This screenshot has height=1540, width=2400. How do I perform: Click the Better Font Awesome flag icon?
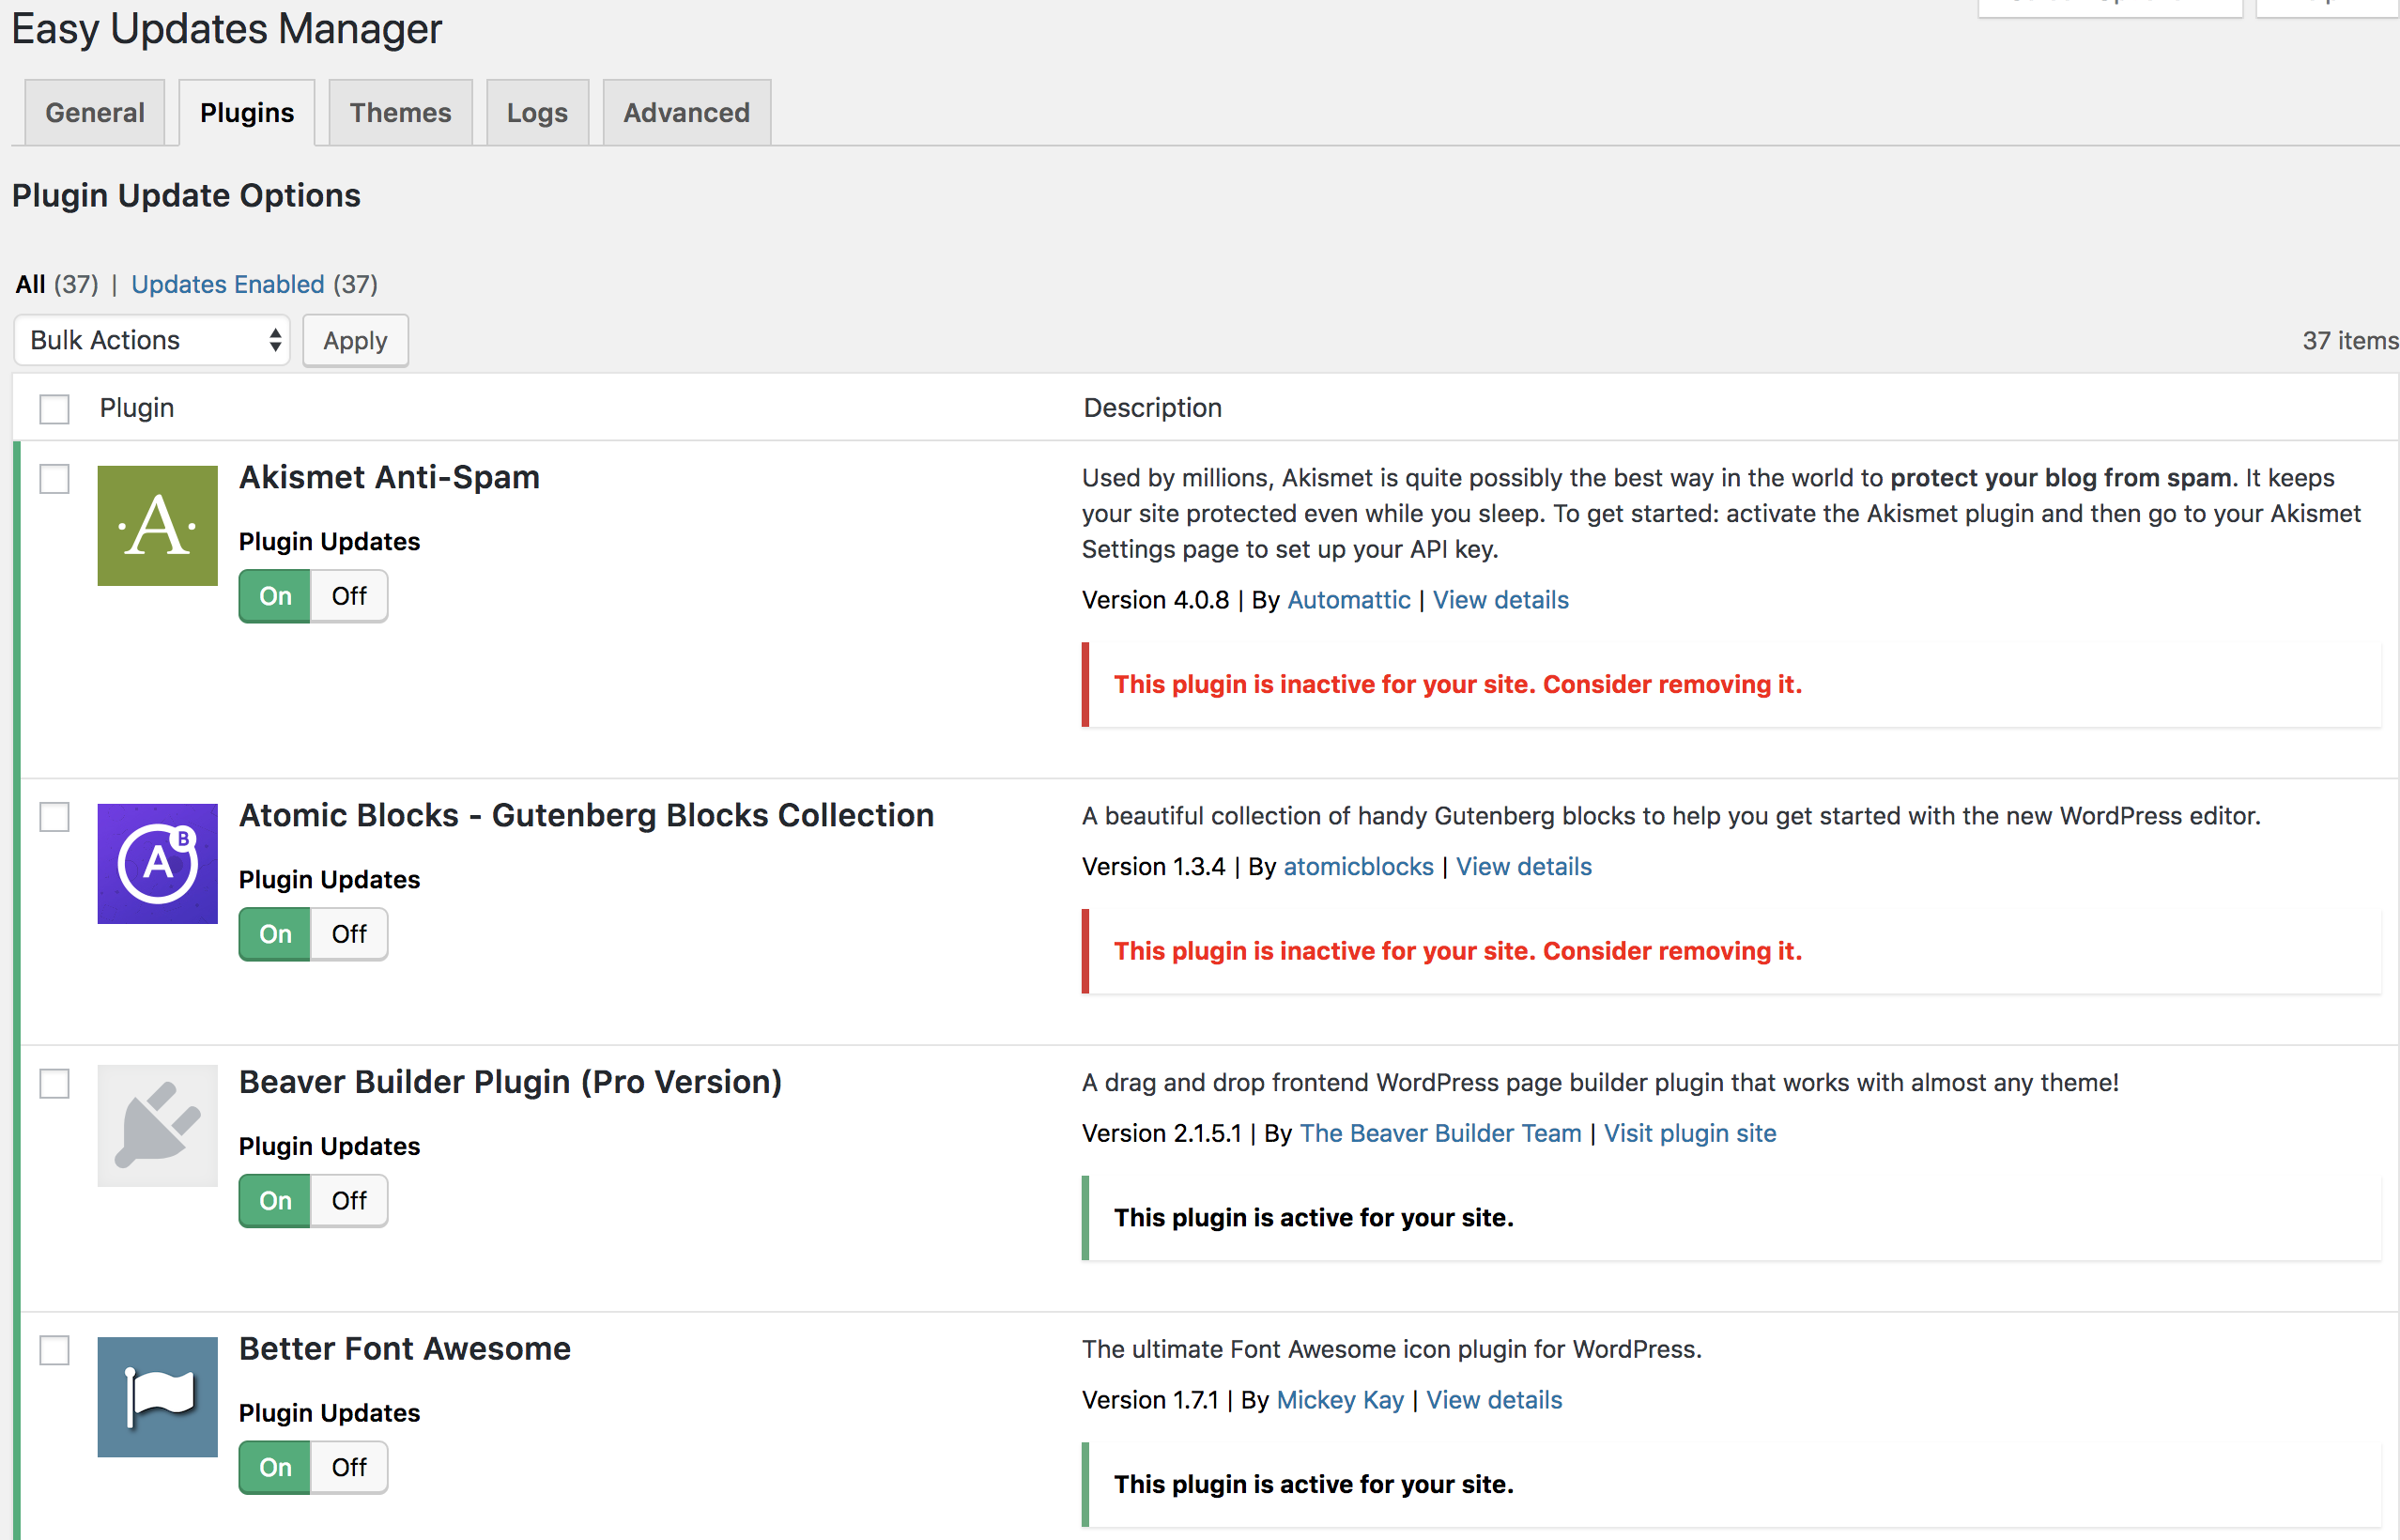(x=157, y=1396)
